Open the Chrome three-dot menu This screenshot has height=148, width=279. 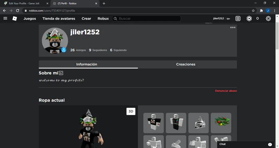(x=275, y=10)
